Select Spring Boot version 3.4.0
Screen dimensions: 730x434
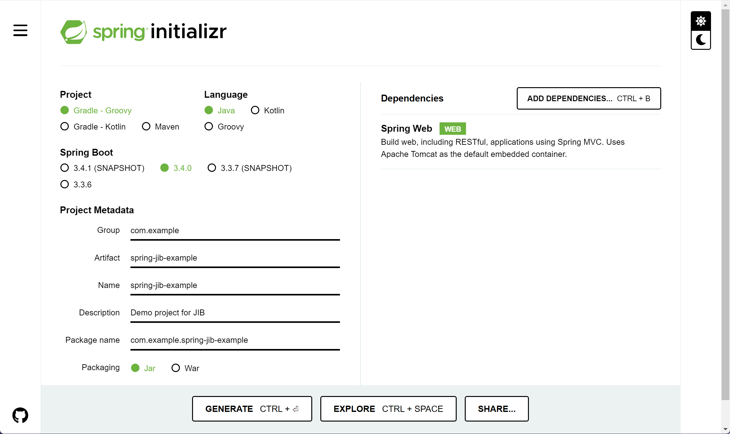pyautogui.click(x=176, y=168)
